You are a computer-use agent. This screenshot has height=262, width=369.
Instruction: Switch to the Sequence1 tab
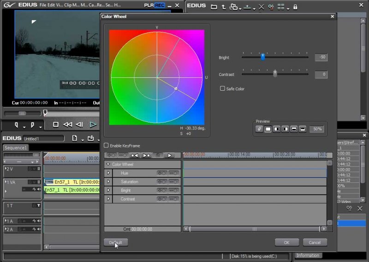point(16,148)
